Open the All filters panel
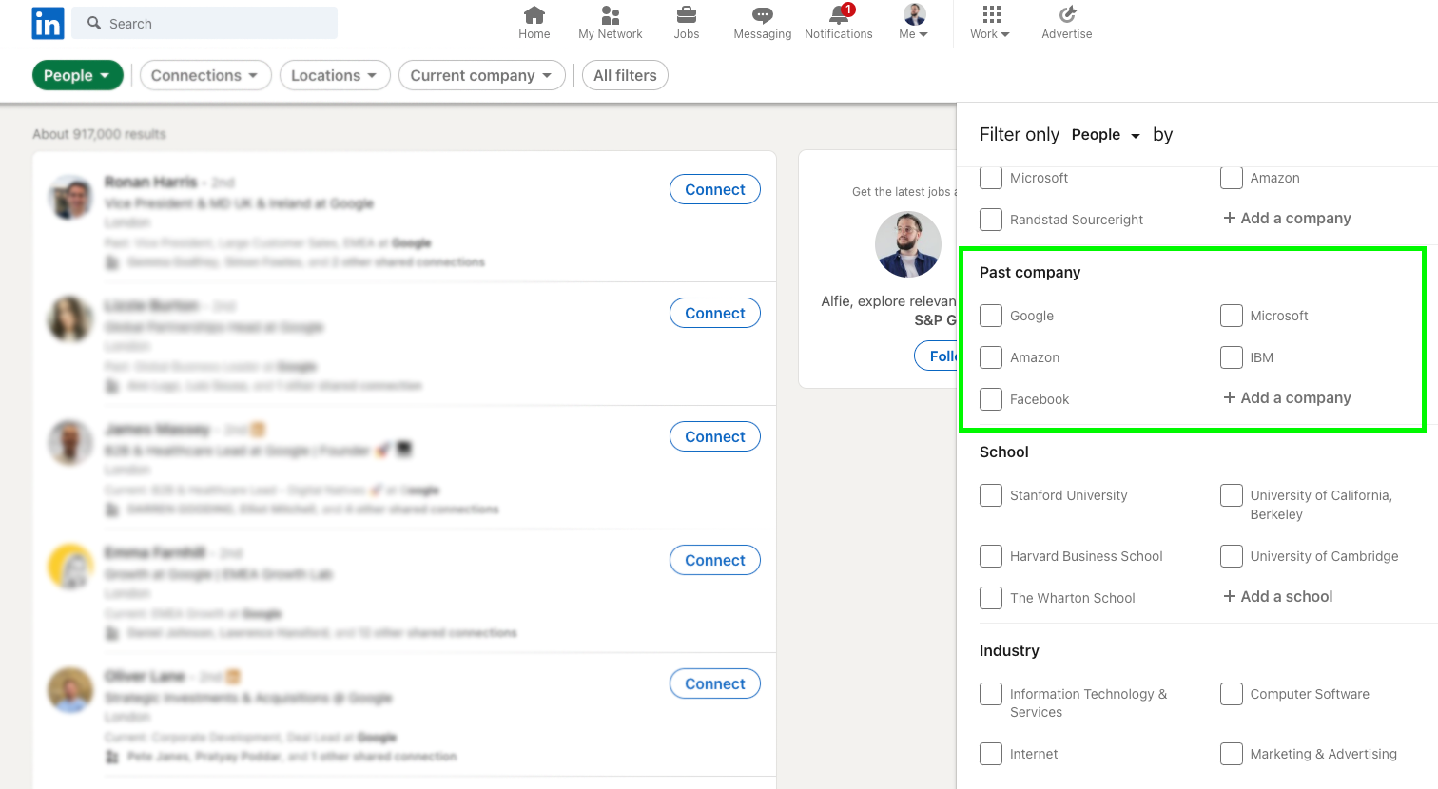1438x789 pixels. pos(625,74)
